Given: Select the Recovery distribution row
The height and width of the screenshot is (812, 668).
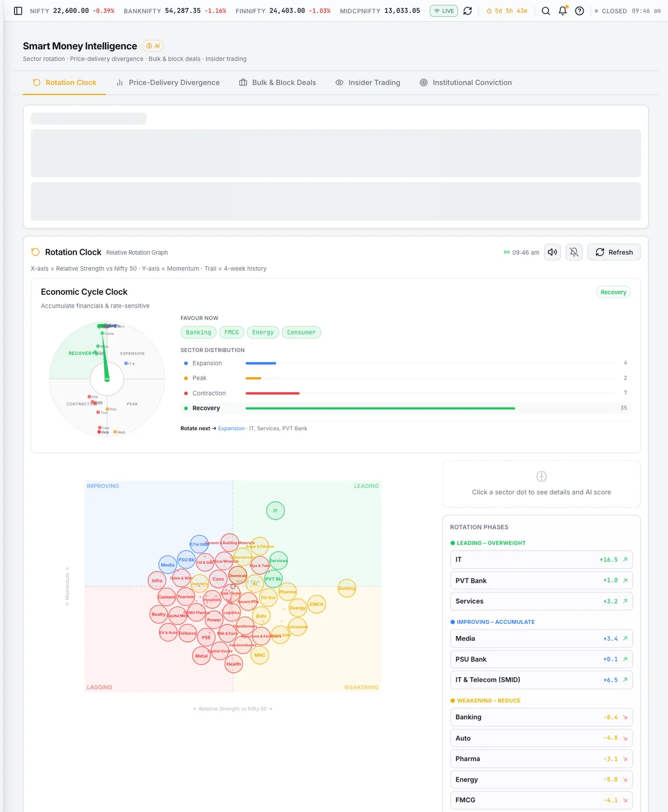Looking at the screenshot, I should point(406,408).
